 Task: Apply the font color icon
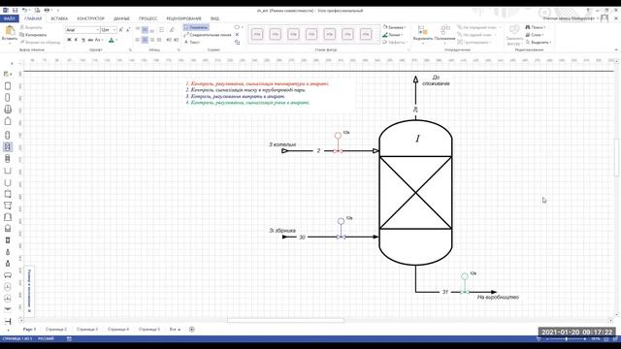(x=112, y=40)
